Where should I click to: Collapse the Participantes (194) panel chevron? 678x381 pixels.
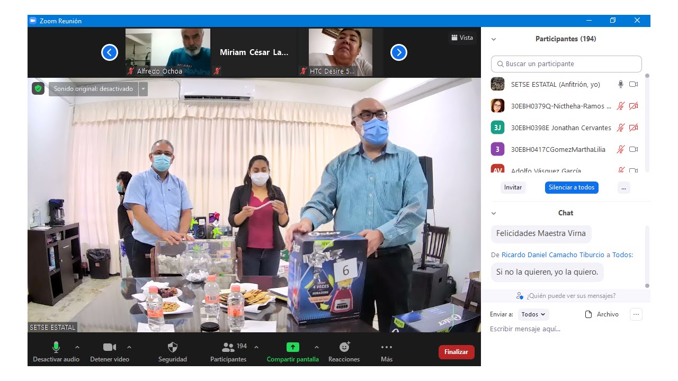[x=494, y=39]
